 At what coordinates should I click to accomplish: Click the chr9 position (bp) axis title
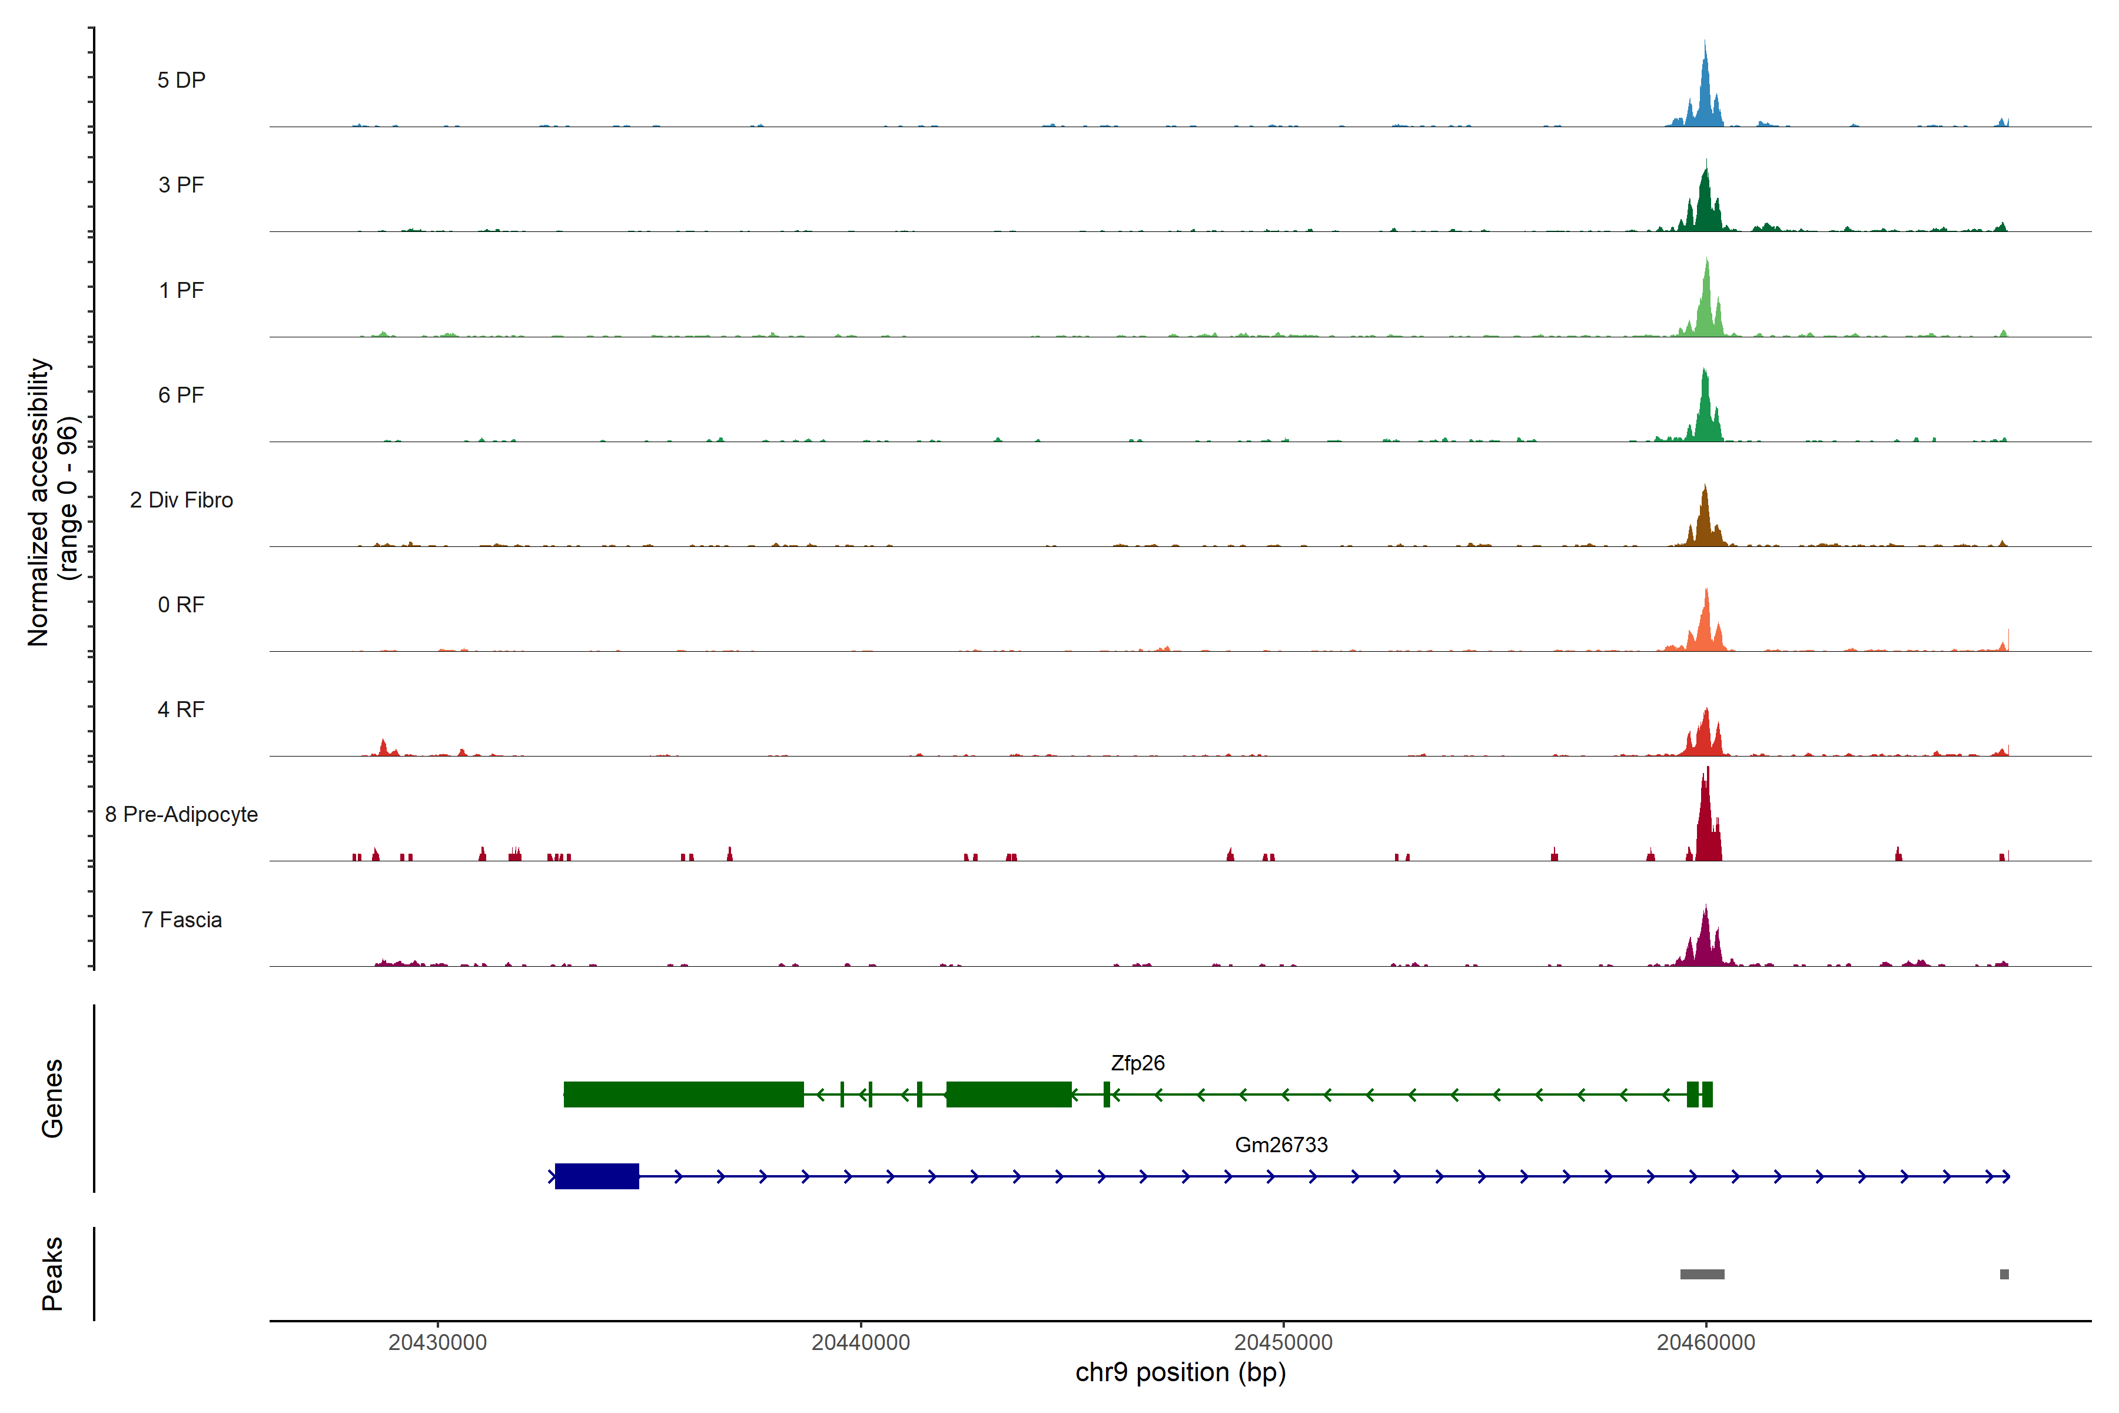[x=1180, y=1372]
